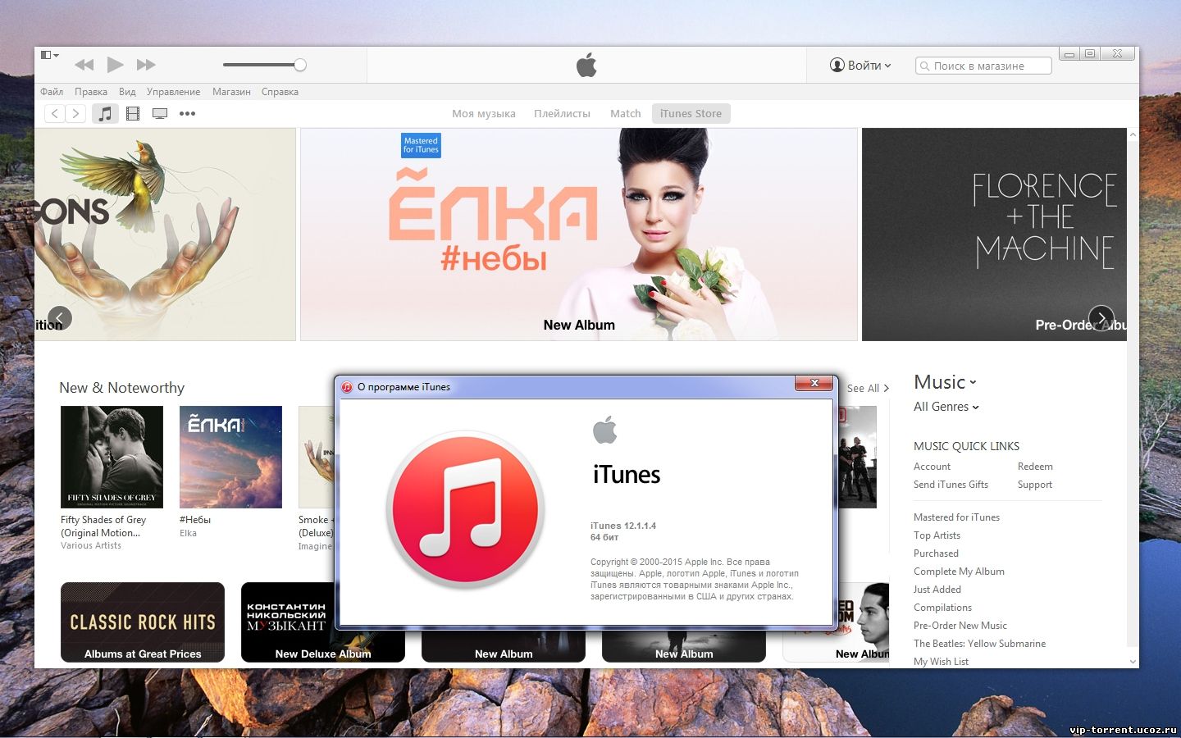Open the Pre-Order New Music link
Screen dimensions: 1181x738
(960, 626)
